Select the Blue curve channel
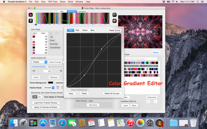 point(93,30)
